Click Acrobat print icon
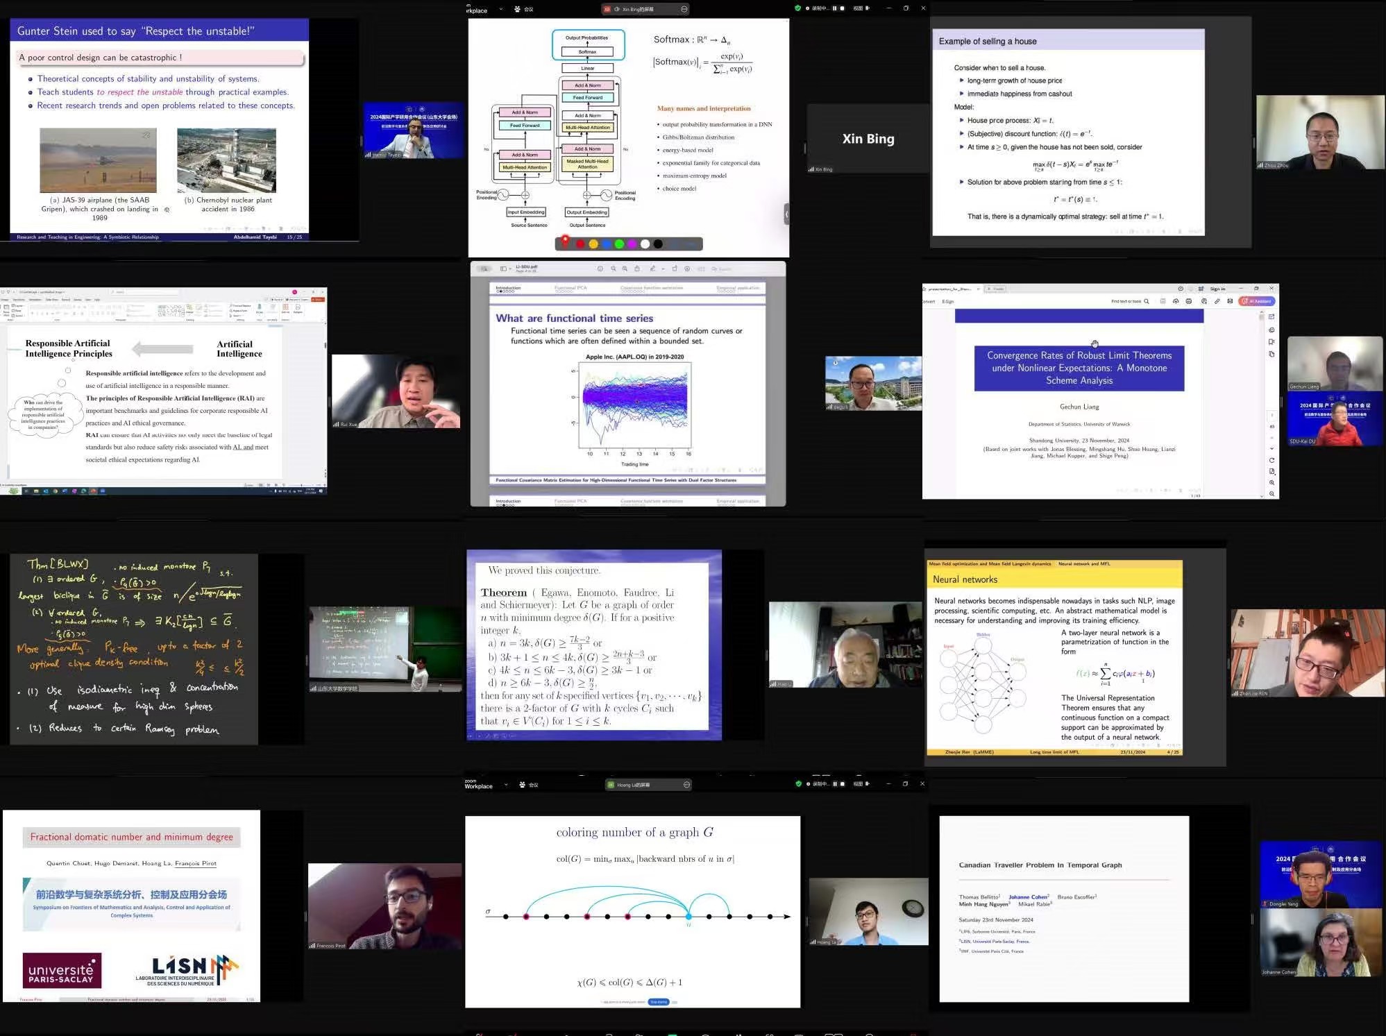 tap(1189, 301)
